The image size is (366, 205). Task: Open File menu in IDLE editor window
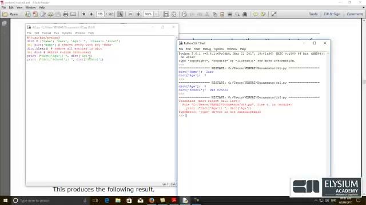coord(29,33)
